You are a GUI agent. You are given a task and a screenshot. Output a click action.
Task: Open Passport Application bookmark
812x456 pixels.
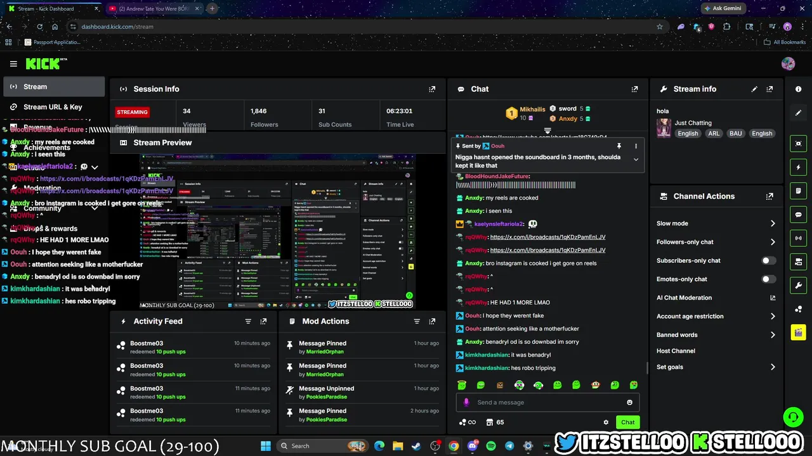pos(52,42)
